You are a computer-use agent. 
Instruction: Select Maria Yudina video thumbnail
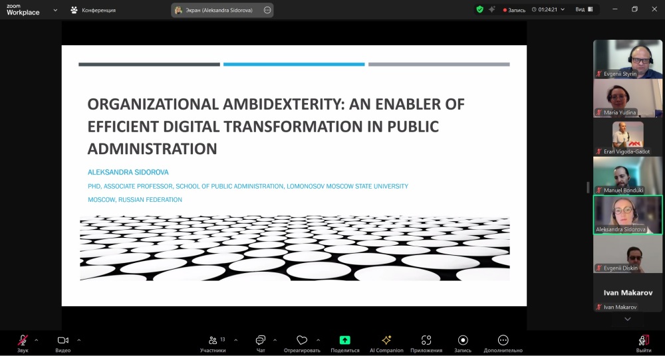(628, 98)
